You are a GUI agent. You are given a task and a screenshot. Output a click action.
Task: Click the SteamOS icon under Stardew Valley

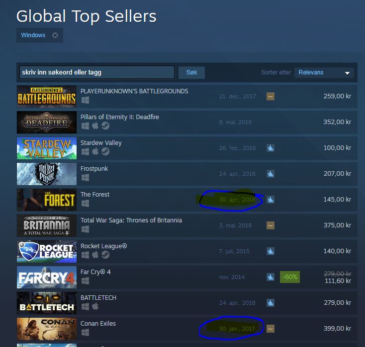point(105,151)
